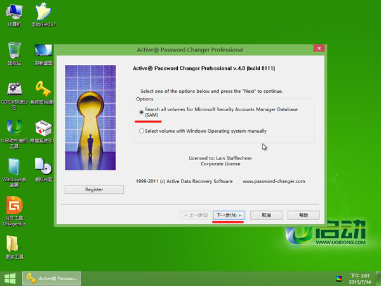This screenshot has height=286, width=381.
Task: Launch the Windows installer icon
Action: 14,172
